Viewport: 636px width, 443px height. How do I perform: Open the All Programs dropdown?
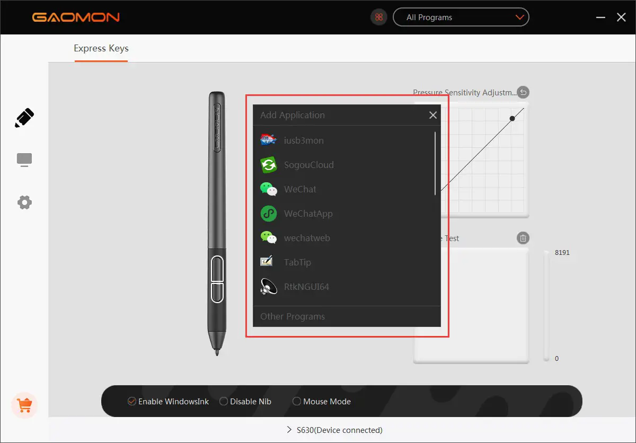461,17
